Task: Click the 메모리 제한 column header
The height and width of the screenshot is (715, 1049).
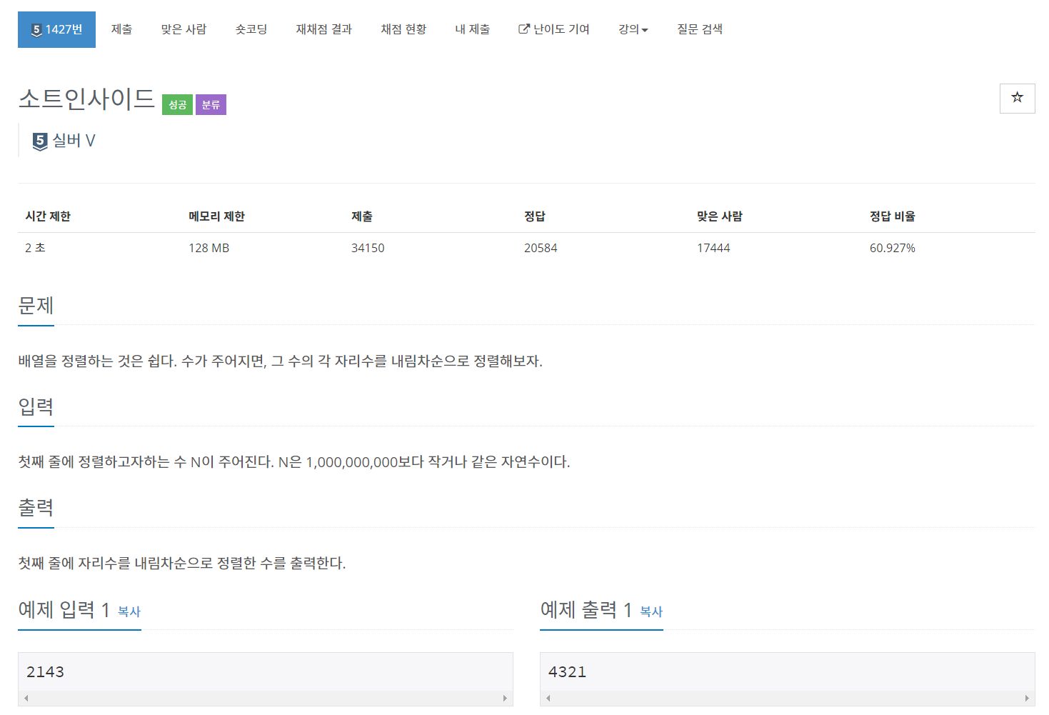Action: click(216, 216)
